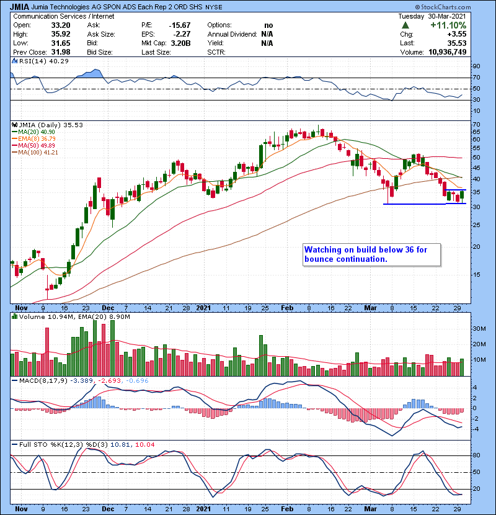The image size is (496, 515).
Task: Click the MACD(8,17,9) panel label
Action: 43,381
